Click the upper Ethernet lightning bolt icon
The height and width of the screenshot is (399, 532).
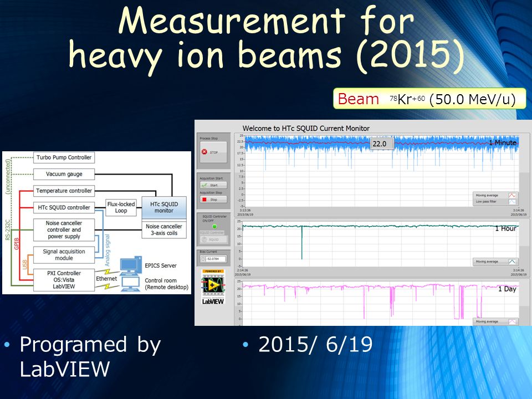tap(107, 272)
